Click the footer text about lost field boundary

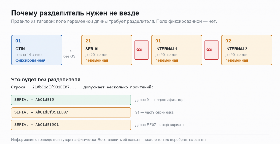[x=109, y=140]
